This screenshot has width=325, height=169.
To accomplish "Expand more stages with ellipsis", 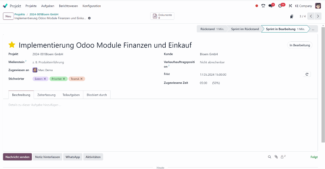I will [313, 29].
